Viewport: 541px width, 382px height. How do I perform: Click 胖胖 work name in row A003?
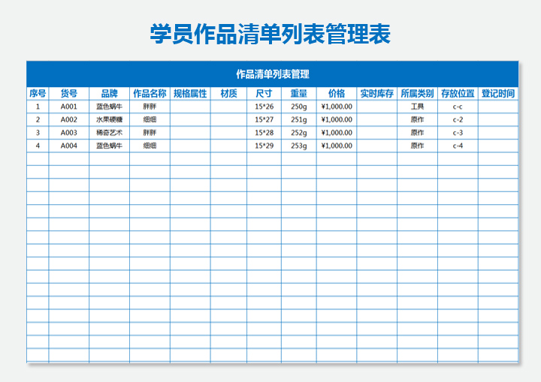[x=150, y=133]
